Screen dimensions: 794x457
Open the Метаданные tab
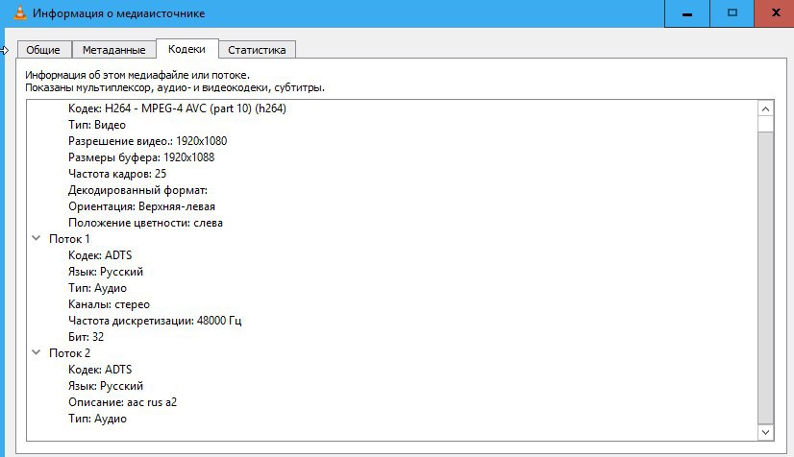(114, 50)
